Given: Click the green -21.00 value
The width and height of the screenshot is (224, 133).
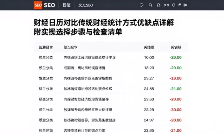Looking at the screenshot, I should pyautogui.click(x=176, y=89).
